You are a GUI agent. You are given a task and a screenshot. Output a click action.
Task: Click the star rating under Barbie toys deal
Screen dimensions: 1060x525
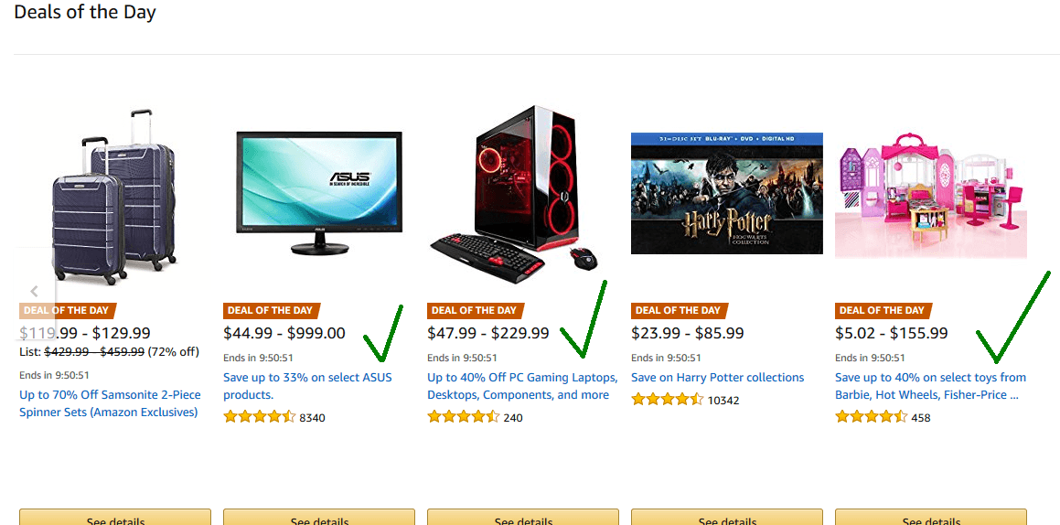(x=873, y=417)
